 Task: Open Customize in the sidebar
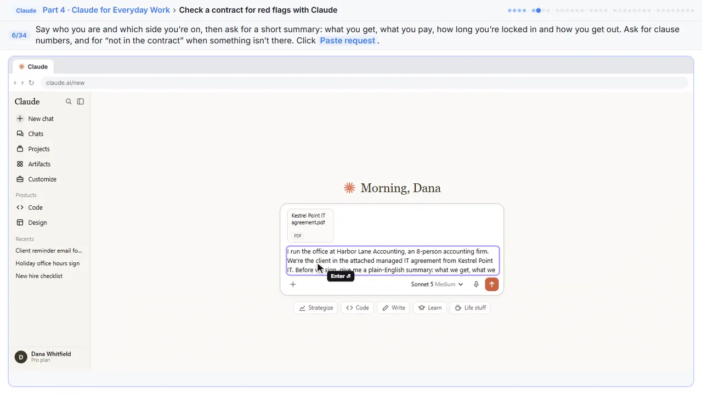[49, 179]
